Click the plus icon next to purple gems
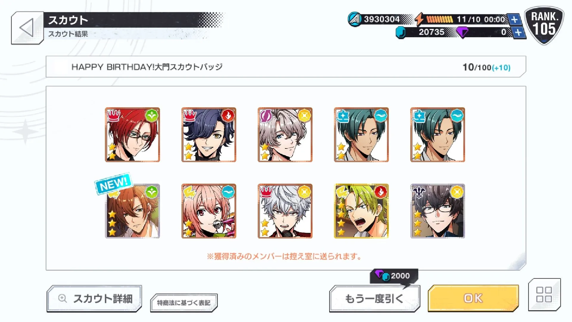This screenshot has height=322, width=572. [x=518, y=32]
